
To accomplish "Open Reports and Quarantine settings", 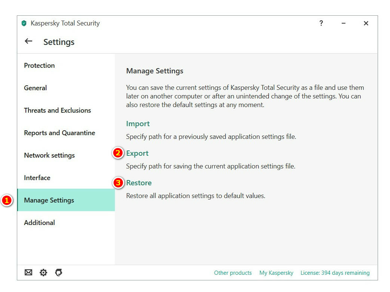I will coord(60,133).
